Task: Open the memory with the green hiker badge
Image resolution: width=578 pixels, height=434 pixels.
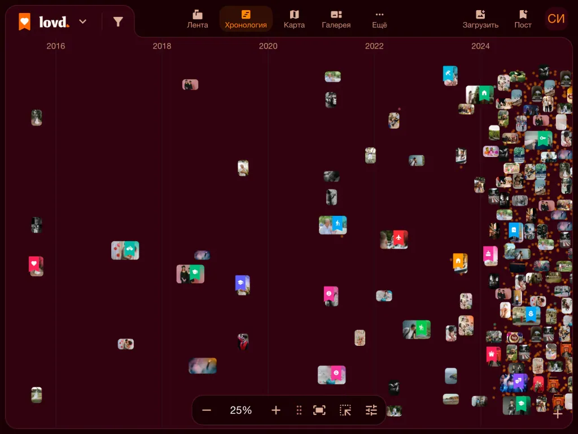Action: (417, 329)
